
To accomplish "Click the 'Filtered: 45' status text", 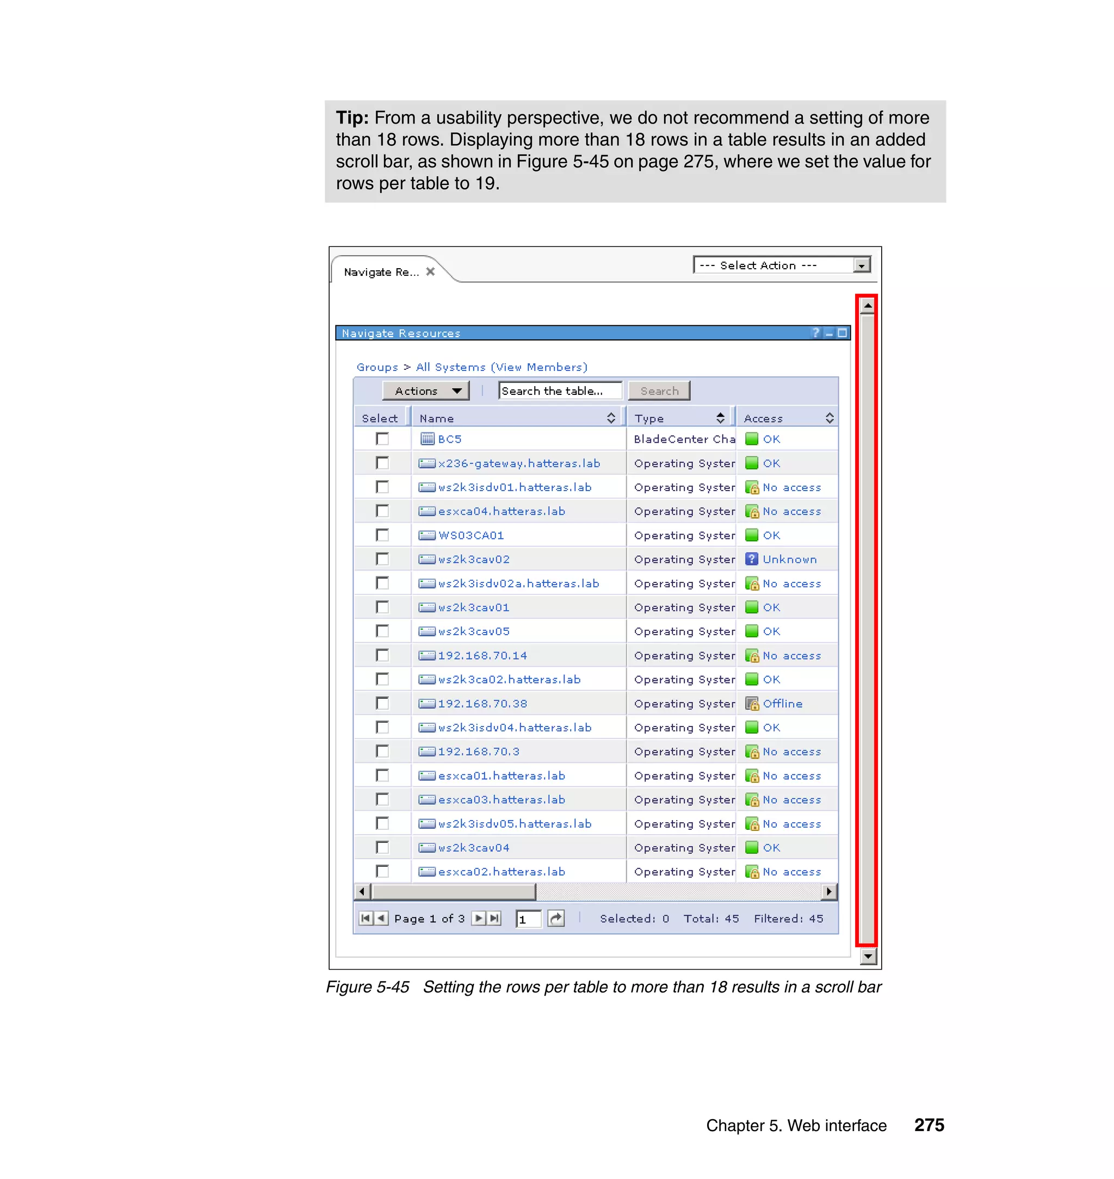I will coord(788,919).
